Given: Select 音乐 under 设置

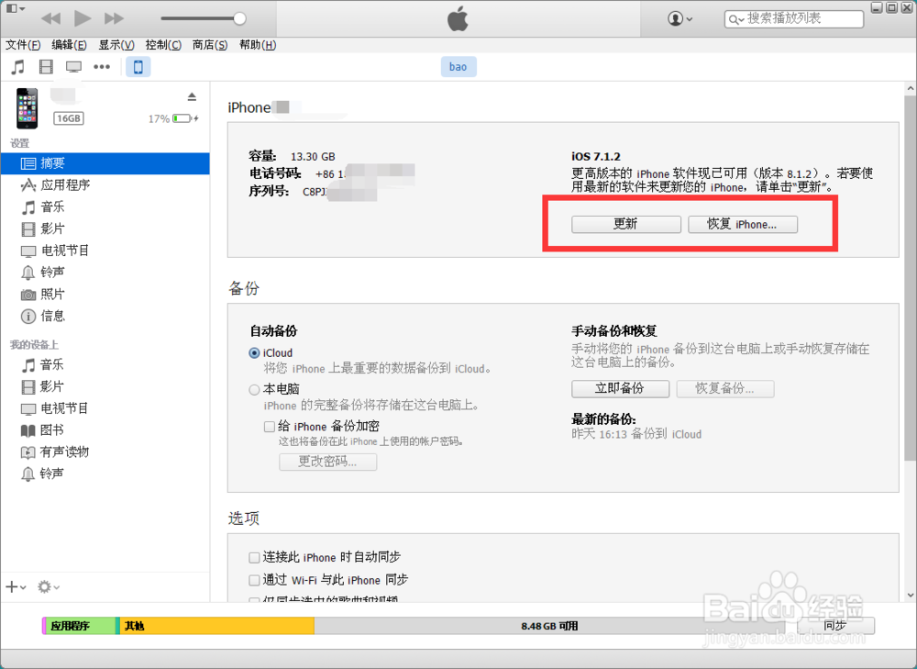Looking at the screenshot, I should click(105, 207).
